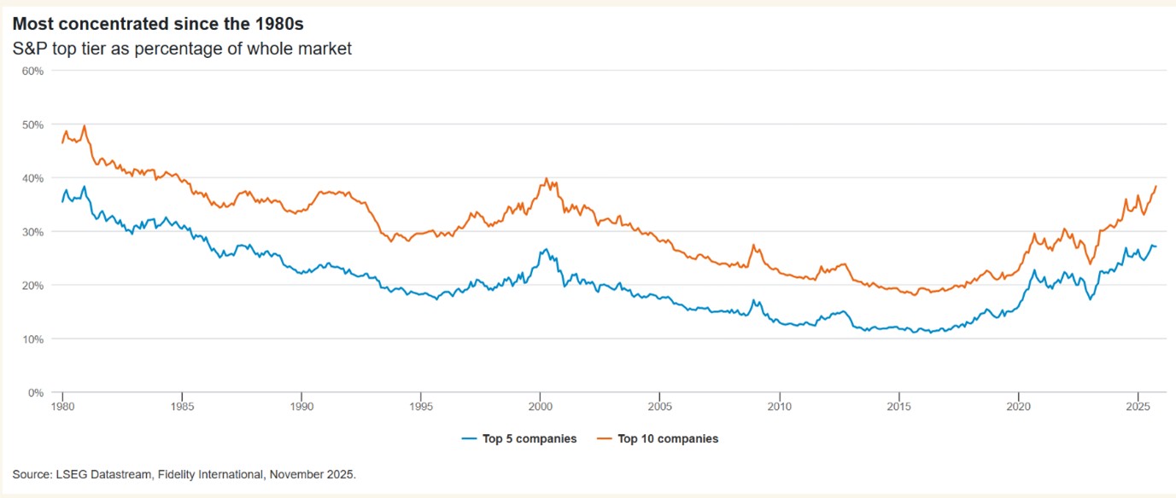Click the orange line's peak at year 2000
Viewport: 1176px width, 498px height.
pyautogui.click(x=545, y=179)
